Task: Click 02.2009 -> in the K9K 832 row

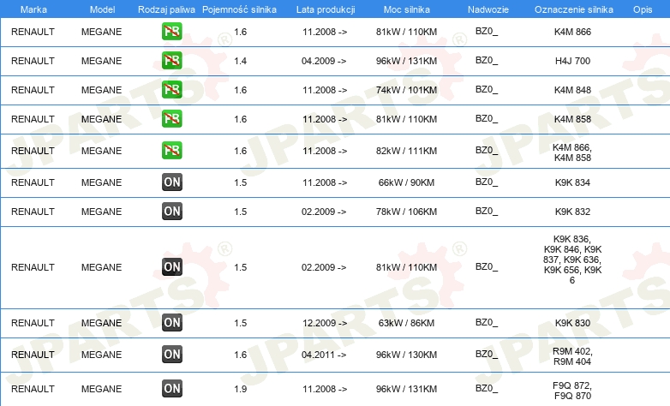Action: [324, 212]
